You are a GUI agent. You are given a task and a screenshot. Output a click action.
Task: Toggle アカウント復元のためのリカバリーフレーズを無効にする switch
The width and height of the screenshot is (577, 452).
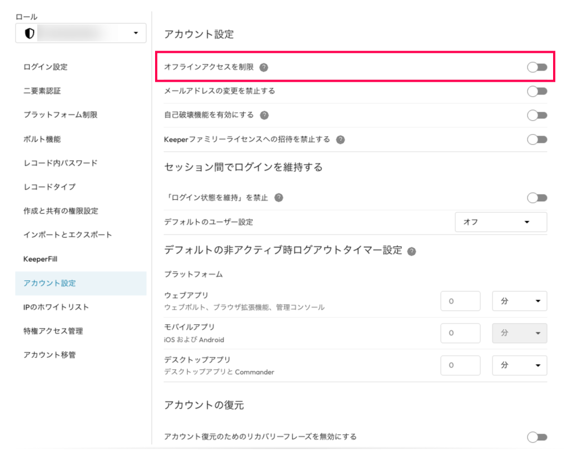click(537, 437)
